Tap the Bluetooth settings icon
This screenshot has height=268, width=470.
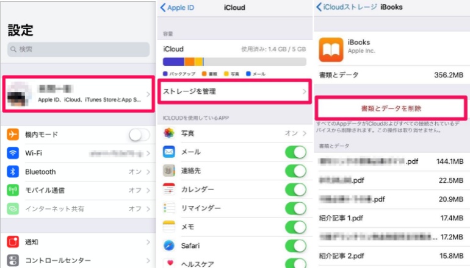pos(13,172)
